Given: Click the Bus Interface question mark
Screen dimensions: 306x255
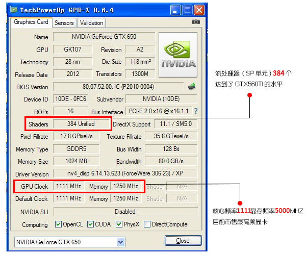Looking at the screenshot, I should (x=196, y=111).
